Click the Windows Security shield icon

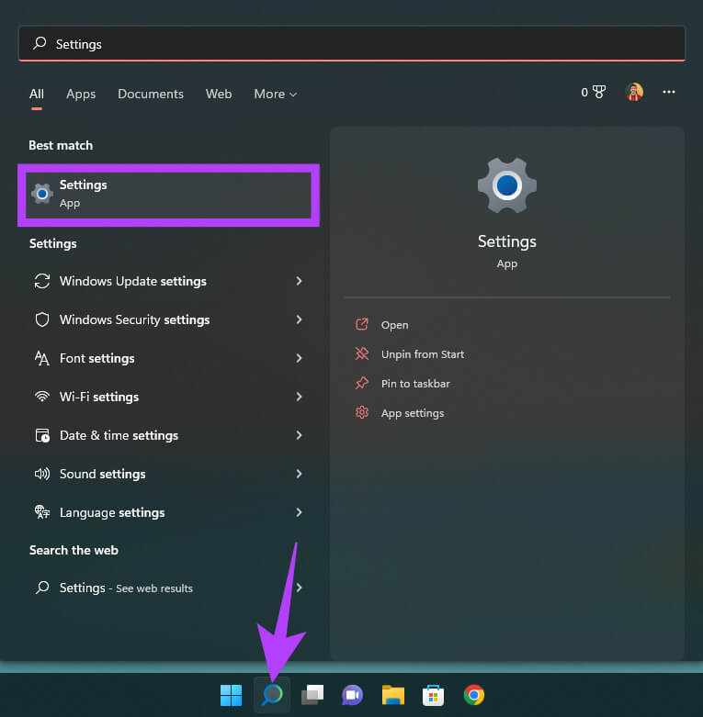click(x=42, y=319)
